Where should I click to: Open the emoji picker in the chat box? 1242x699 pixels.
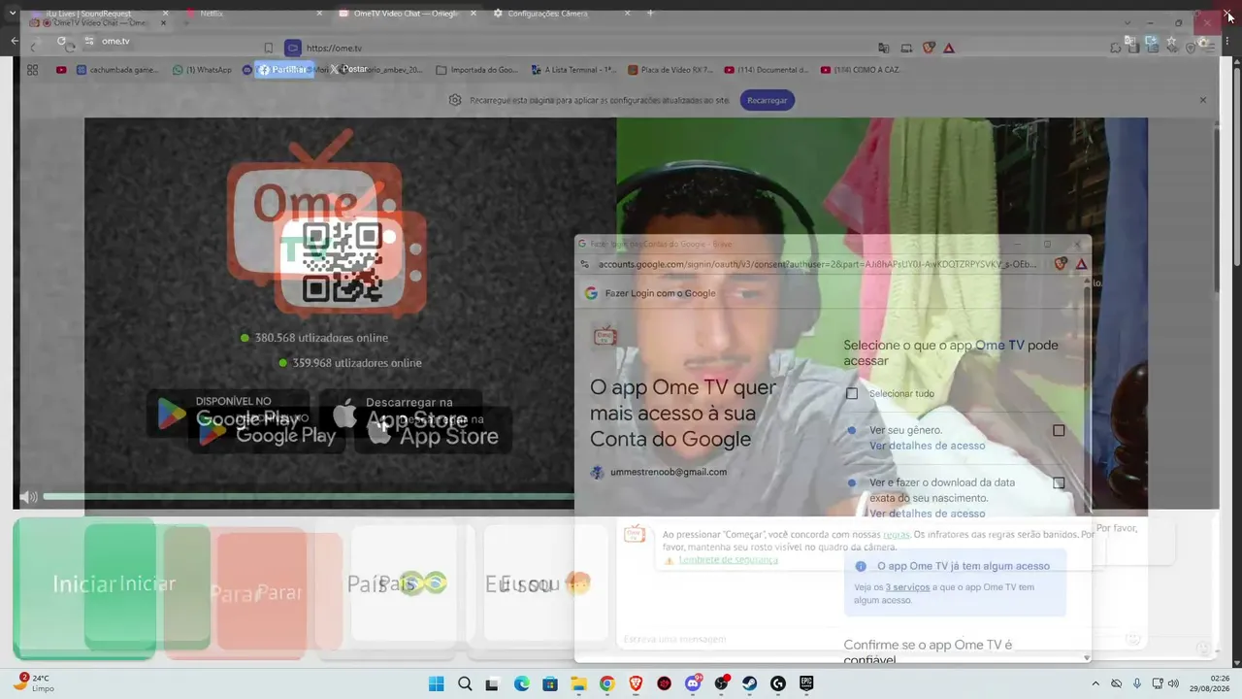(x=1132, y=639)
